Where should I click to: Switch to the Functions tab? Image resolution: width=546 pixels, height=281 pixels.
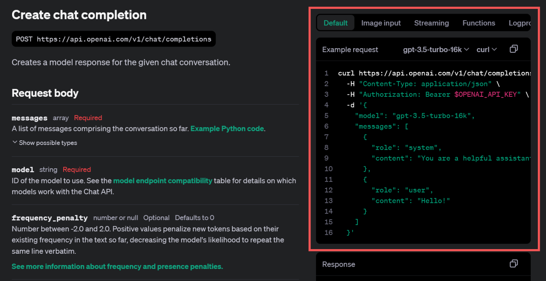[479, 23]
